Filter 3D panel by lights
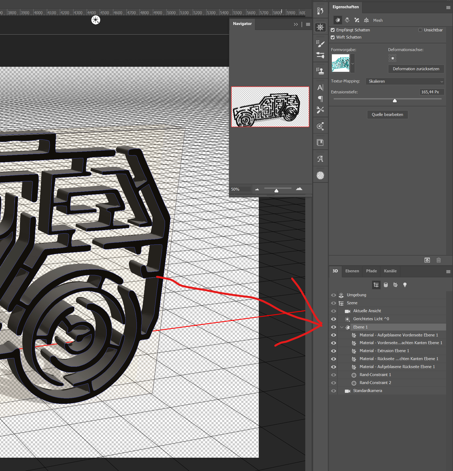Screen dimensions: 453x471 tap(405, 285)
